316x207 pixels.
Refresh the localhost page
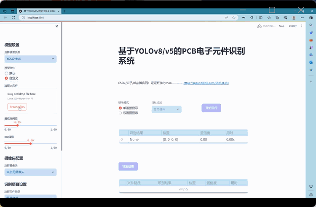pyautogui.click(x=13, y=18)
